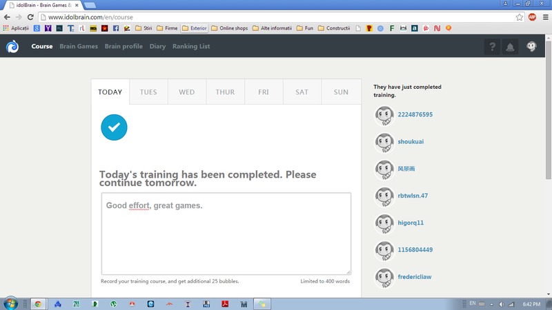Open the help question mark icon
This screenshot has height=310, width=552.
point(492,47)
